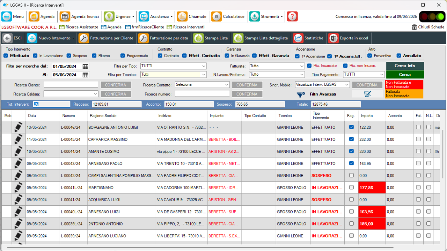447x251 pixels.
Task: Click the Esporta in excel icon
Action: pyautogui.click(x=334, y=38)
